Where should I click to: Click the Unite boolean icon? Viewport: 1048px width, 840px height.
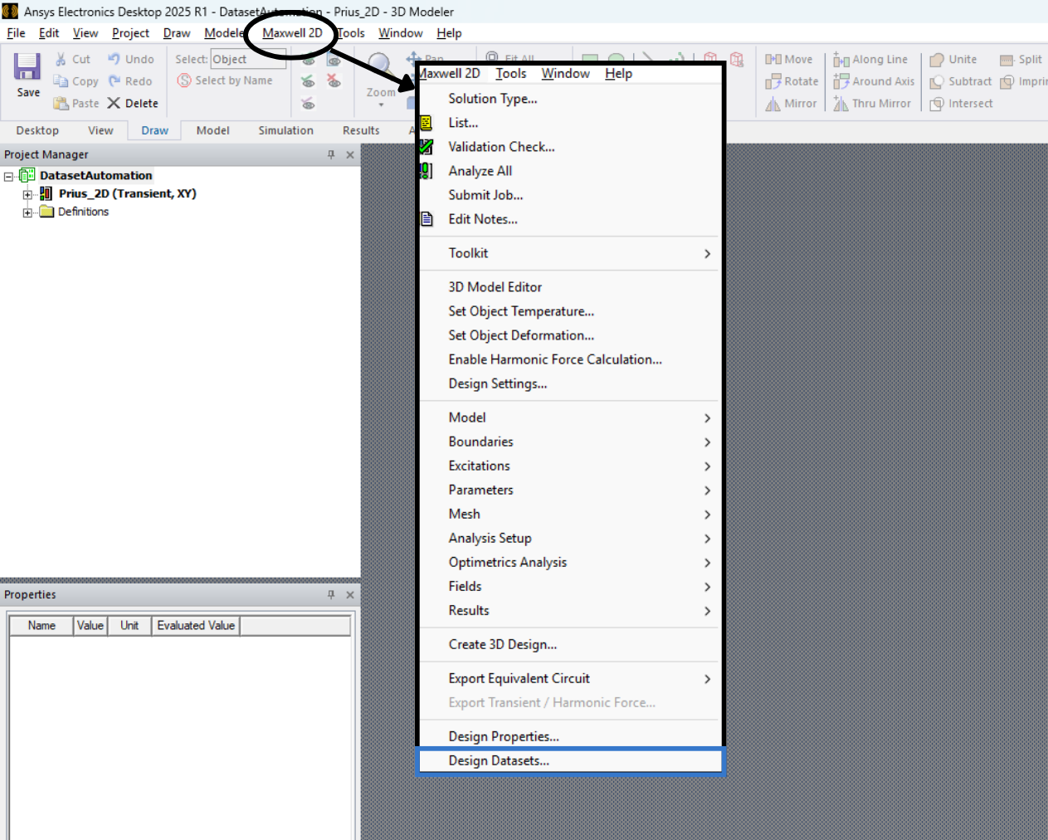pyautogui.click(x=937, y=60)
